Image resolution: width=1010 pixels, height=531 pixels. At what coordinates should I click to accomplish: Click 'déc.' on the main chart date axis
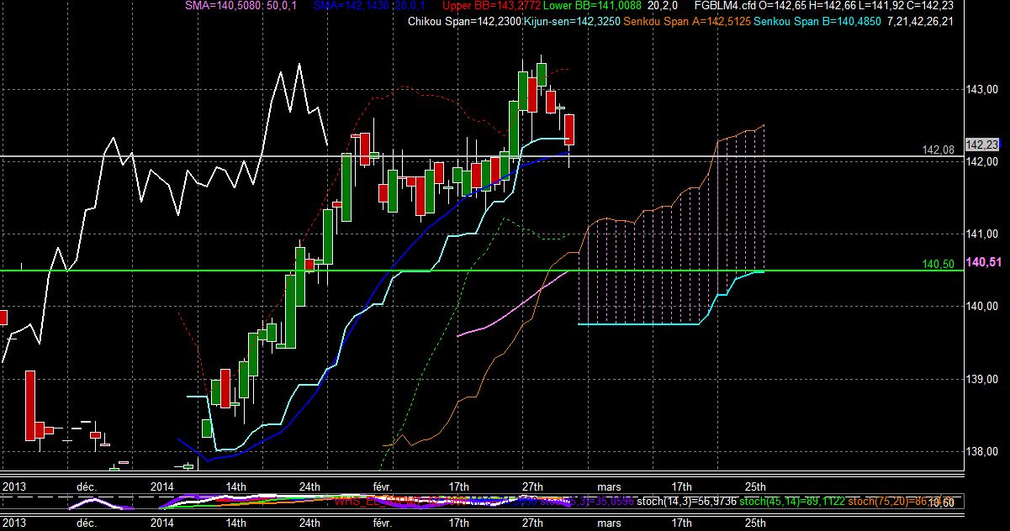tap(86, 486)
